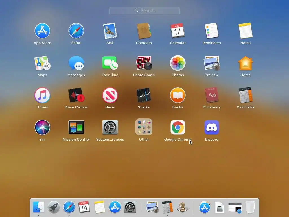289x217 pixels.
Task: Open Notes from the Dock
Action: pos(100,207)
